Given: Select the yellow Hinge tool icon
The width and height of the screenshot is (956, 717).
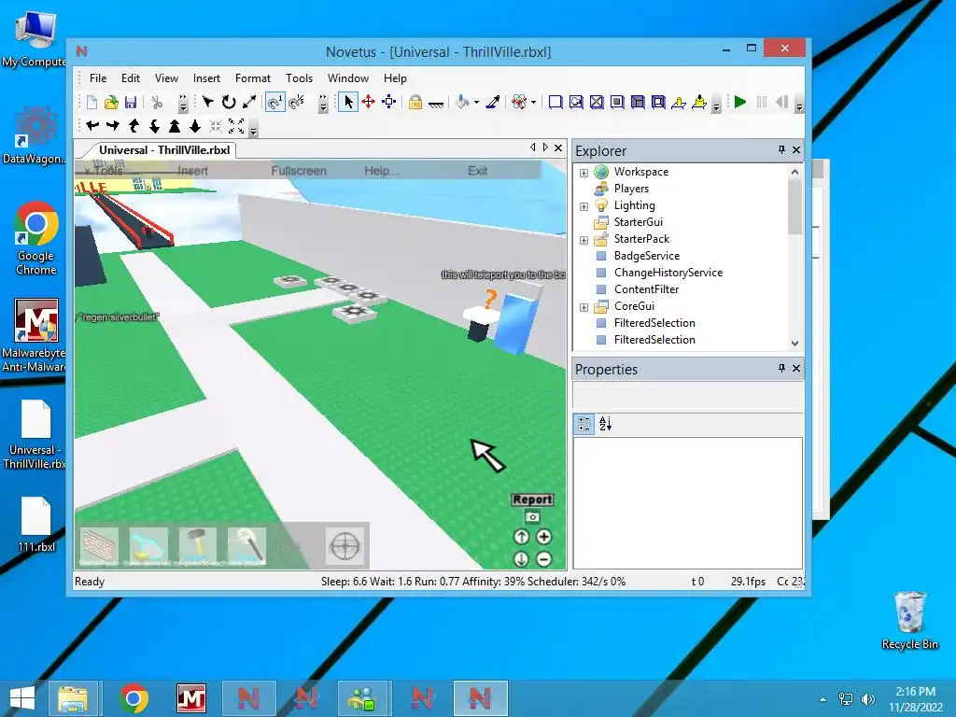Looking at the screenshot, I should tap(679, 102).
